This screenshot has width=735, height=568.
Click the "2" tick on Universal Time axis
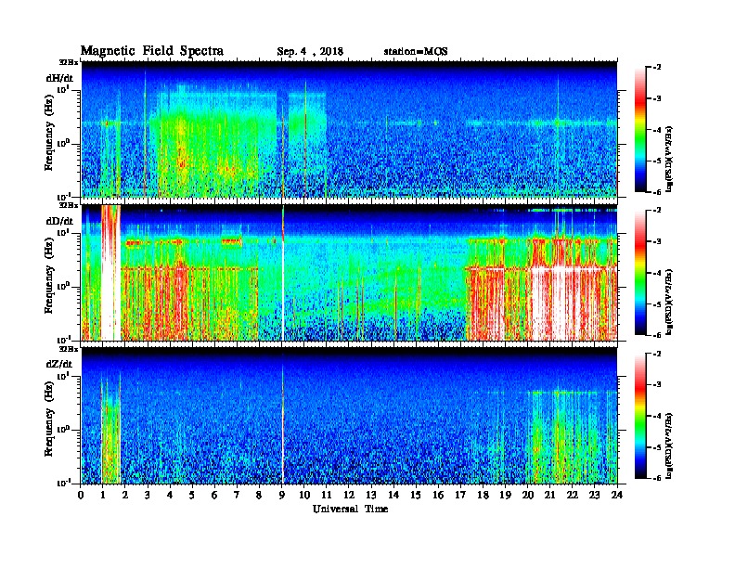pyautogui.click(x=125, y=496)
